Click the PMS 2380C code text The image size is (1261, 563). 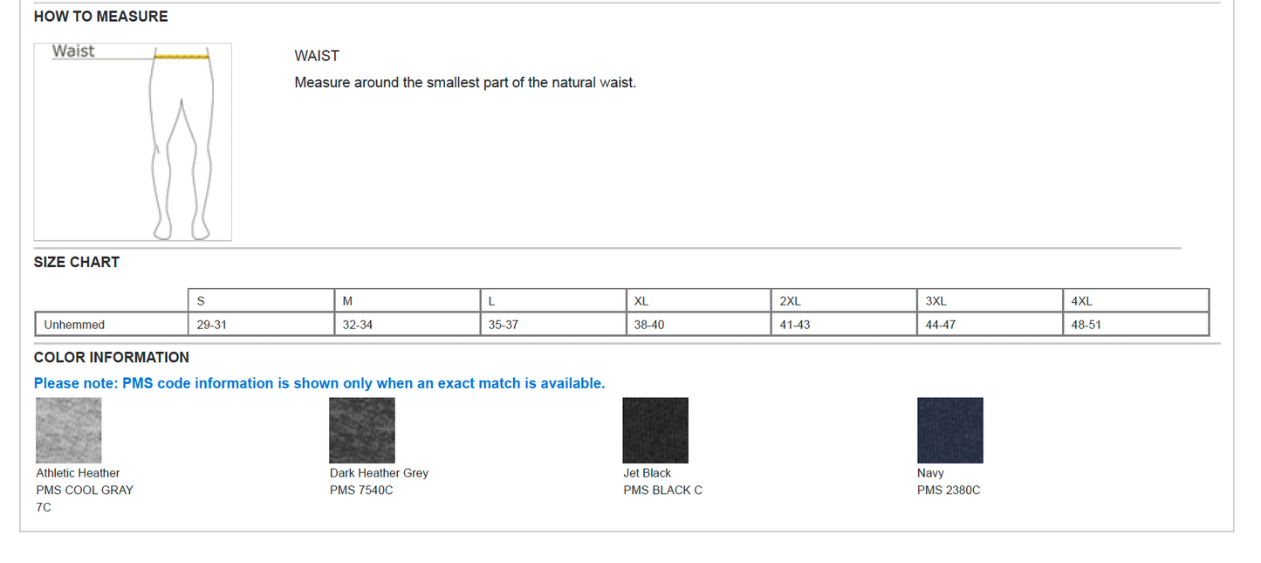(948, 491)
